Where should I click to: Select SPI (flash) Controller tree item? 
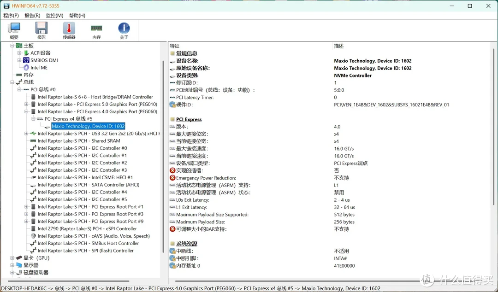tap(85, 251)
